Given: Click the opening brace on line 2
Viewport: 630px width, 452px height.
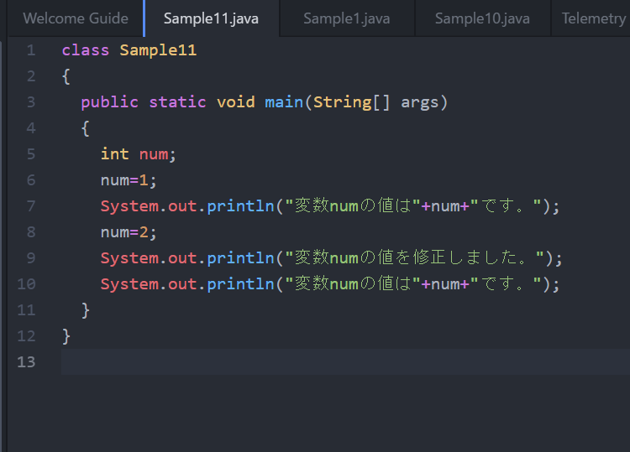Looking at the screenshot, I should click(66, 76).
